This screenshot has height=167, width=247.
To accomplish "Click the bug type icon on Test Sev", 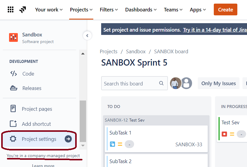I will click(224, 134).
